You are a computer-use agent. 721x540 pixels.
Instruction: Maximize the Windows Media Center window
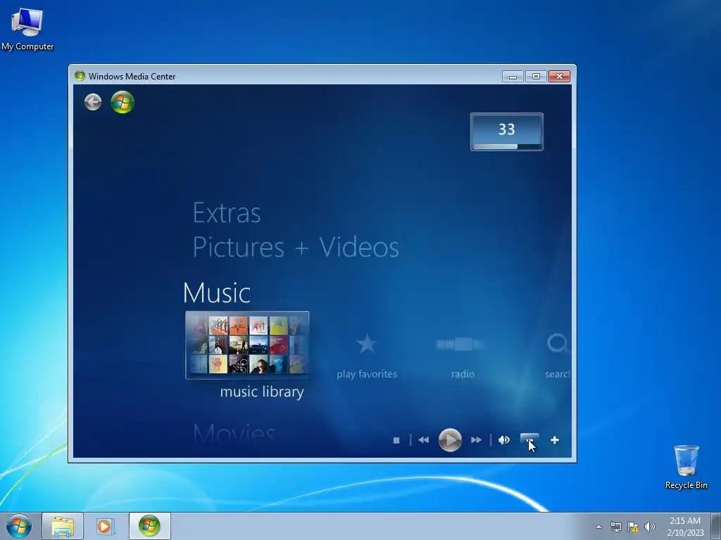pos(536,76)
